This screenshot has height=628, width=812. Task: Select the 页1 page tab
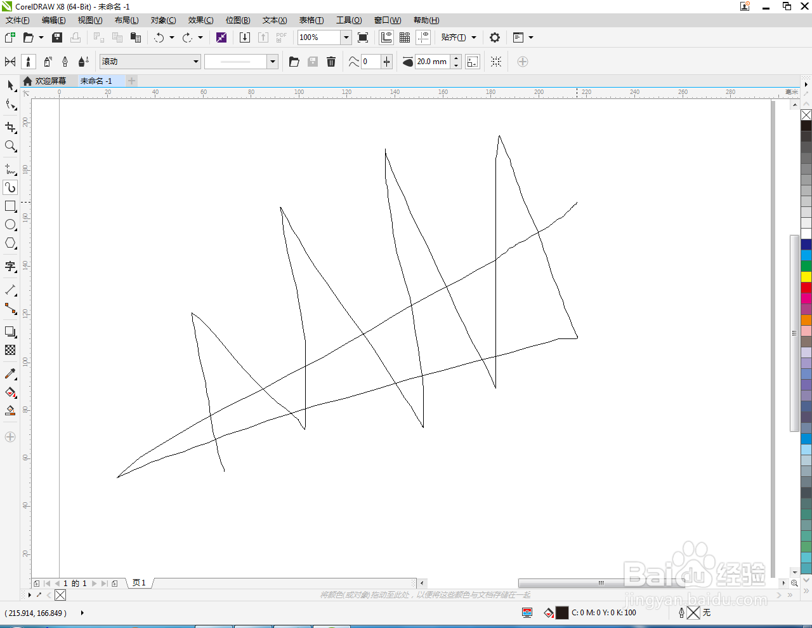point(139,583)
